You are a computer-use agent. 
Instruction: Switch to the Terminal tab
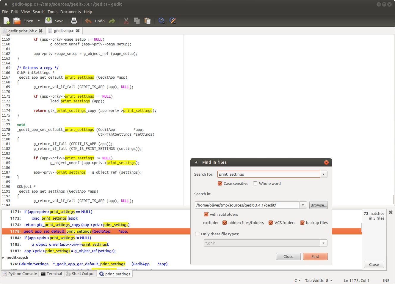click(x=51, y=274)
